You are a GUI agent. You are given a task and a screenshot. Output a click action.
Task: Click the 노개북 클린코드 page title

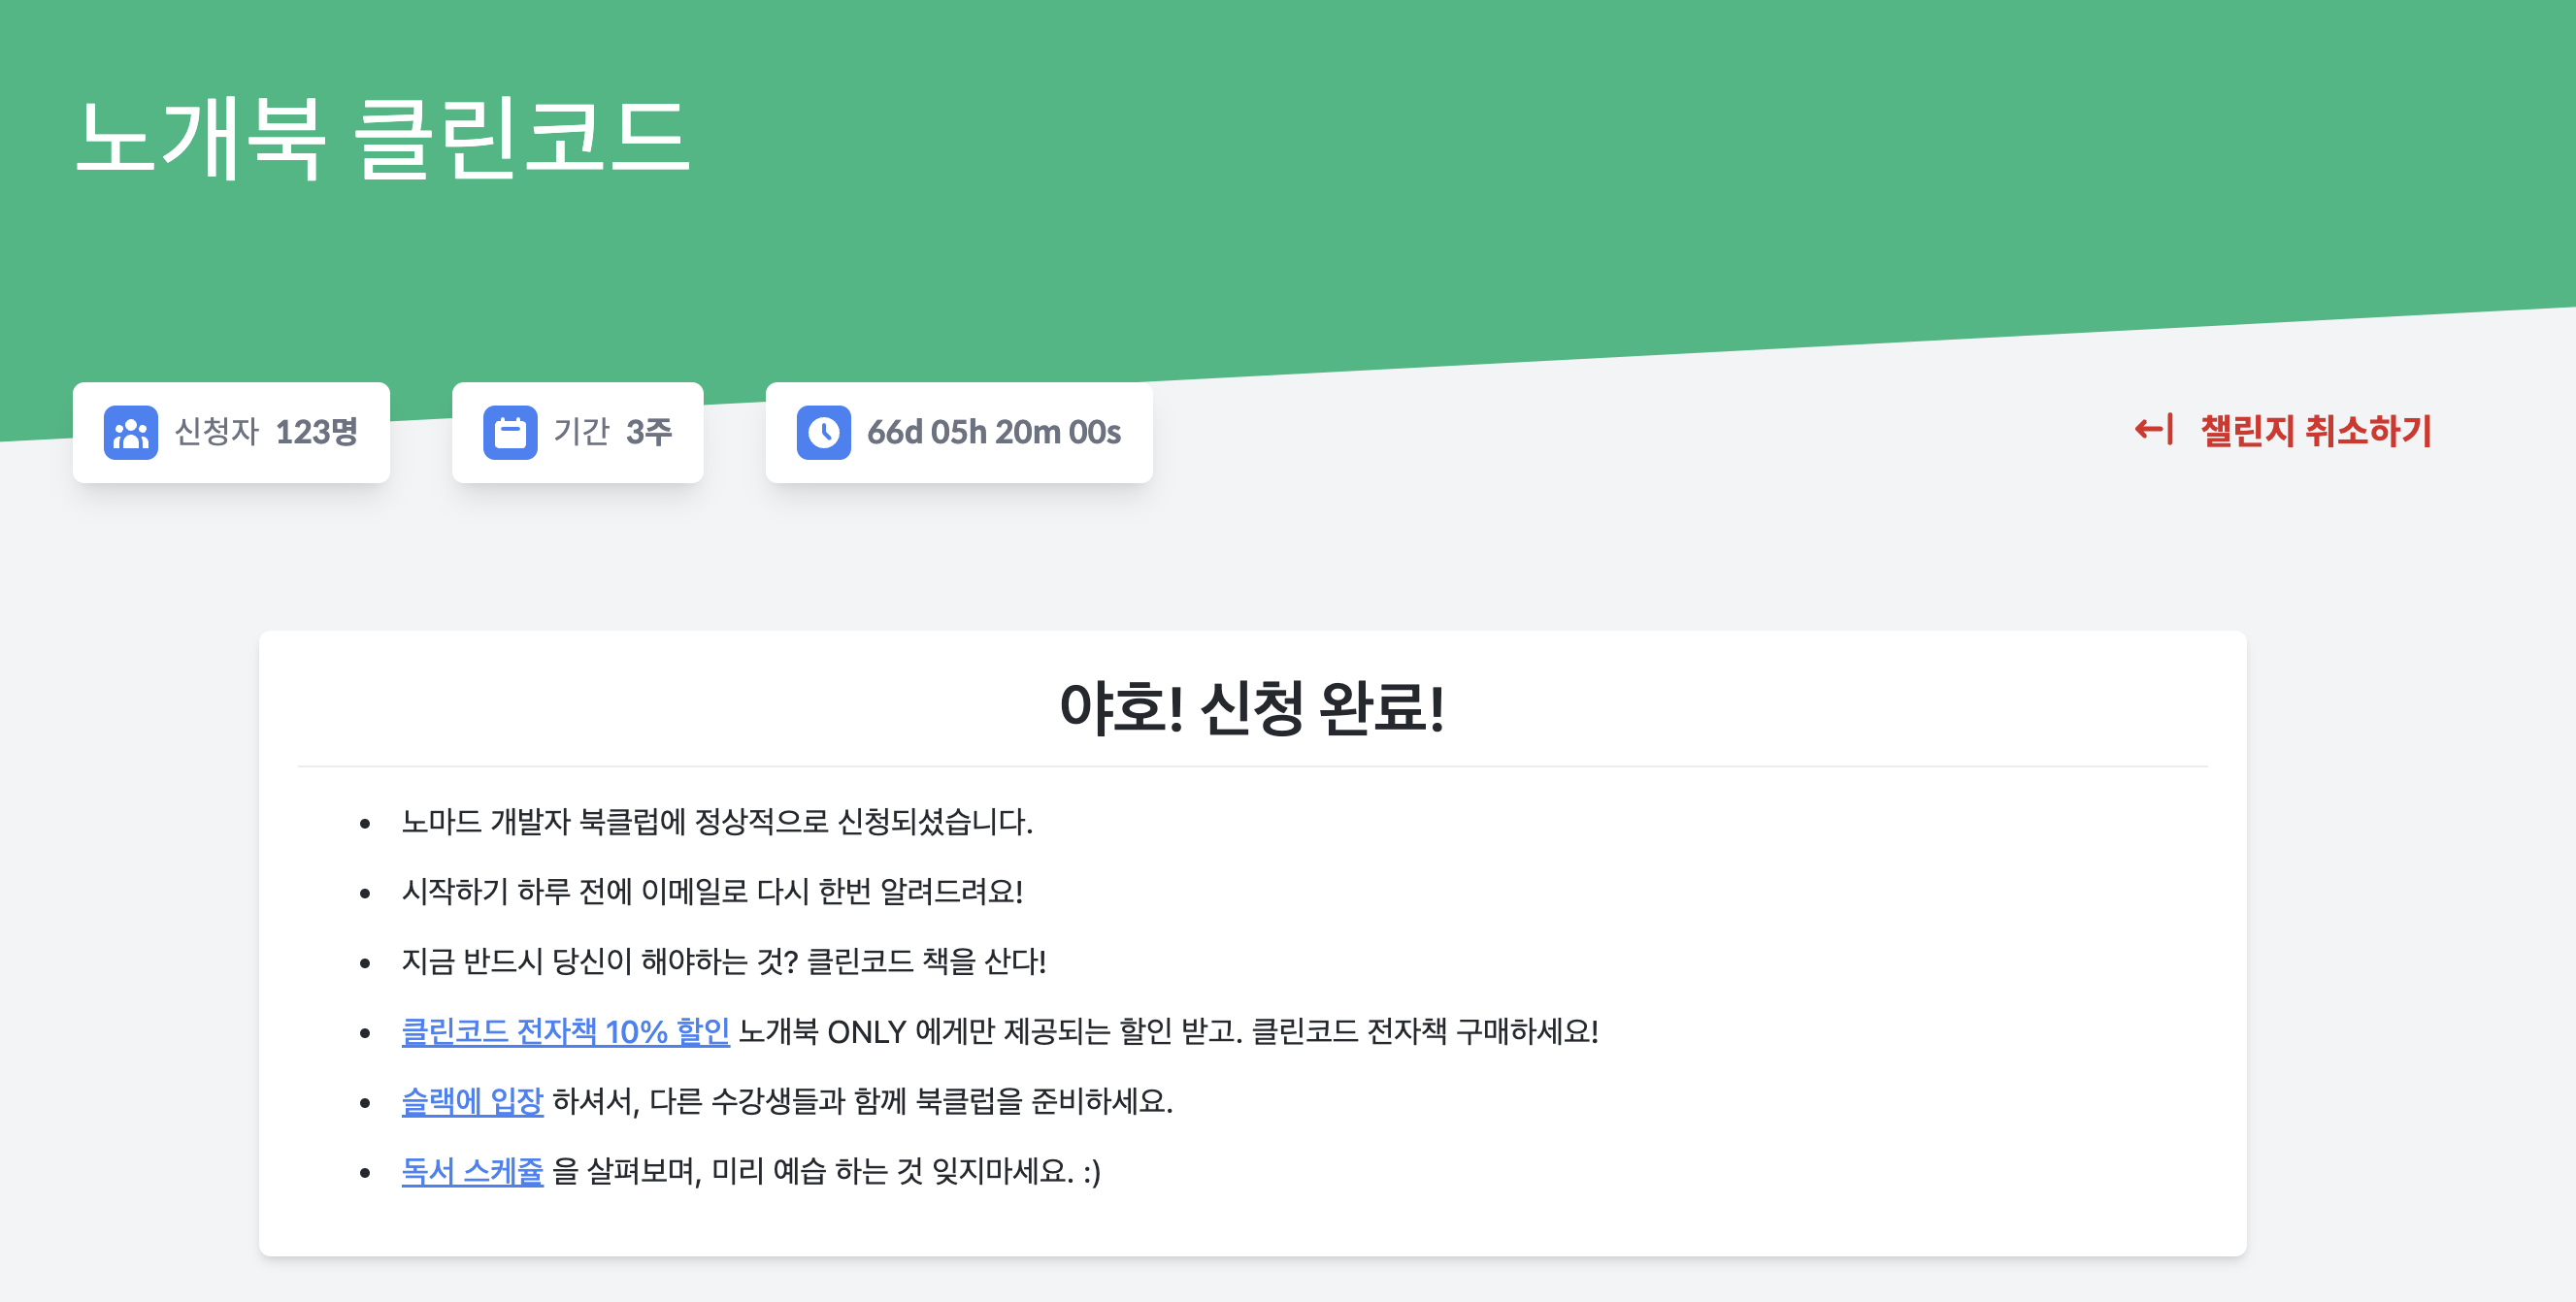click(383, 139)
